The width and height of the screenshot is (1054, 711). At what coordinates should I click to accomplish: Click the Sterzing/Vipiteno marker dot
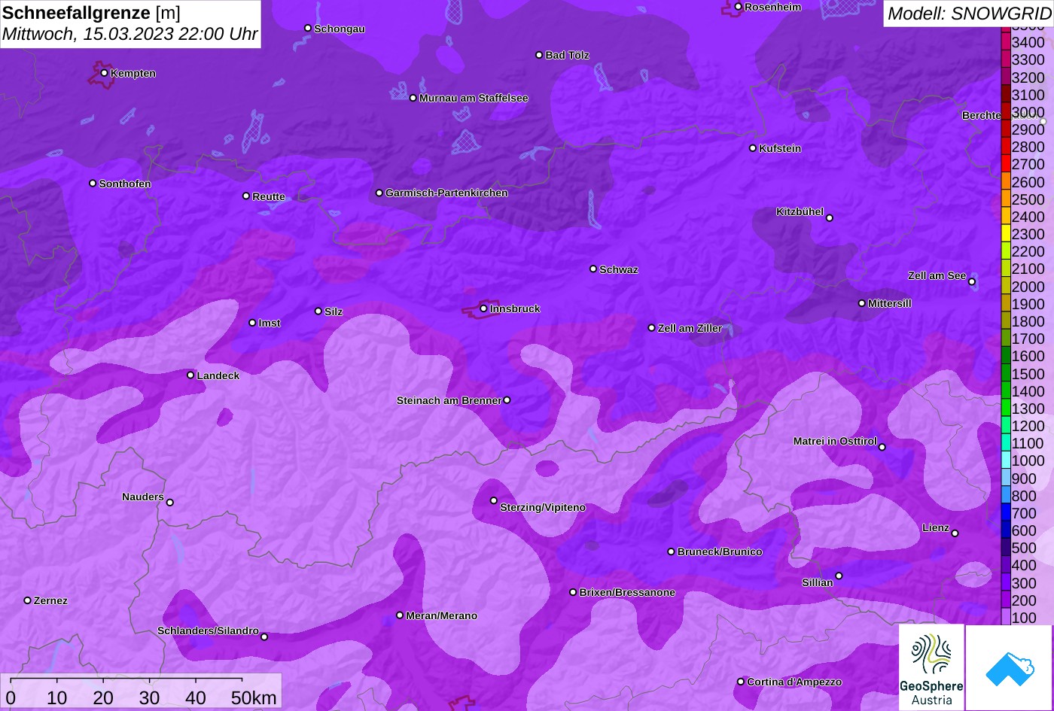(x=494, y=500)
